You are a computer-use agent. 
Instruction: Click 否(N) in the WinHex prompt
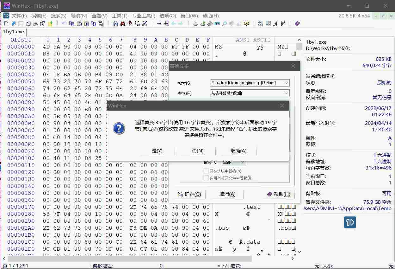click(x=198, y=151)
